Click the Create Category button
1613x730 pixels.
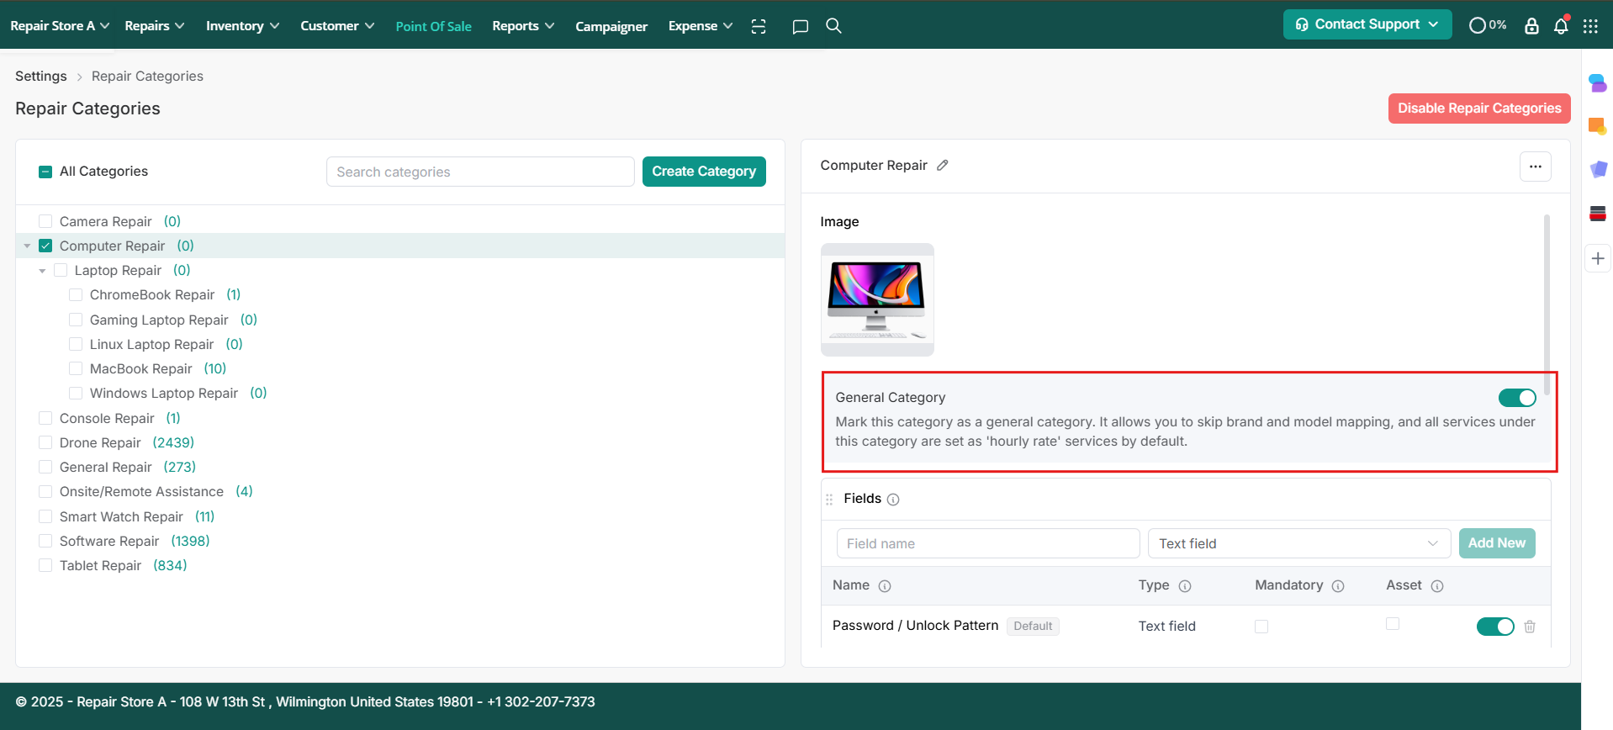pos(703,172)
